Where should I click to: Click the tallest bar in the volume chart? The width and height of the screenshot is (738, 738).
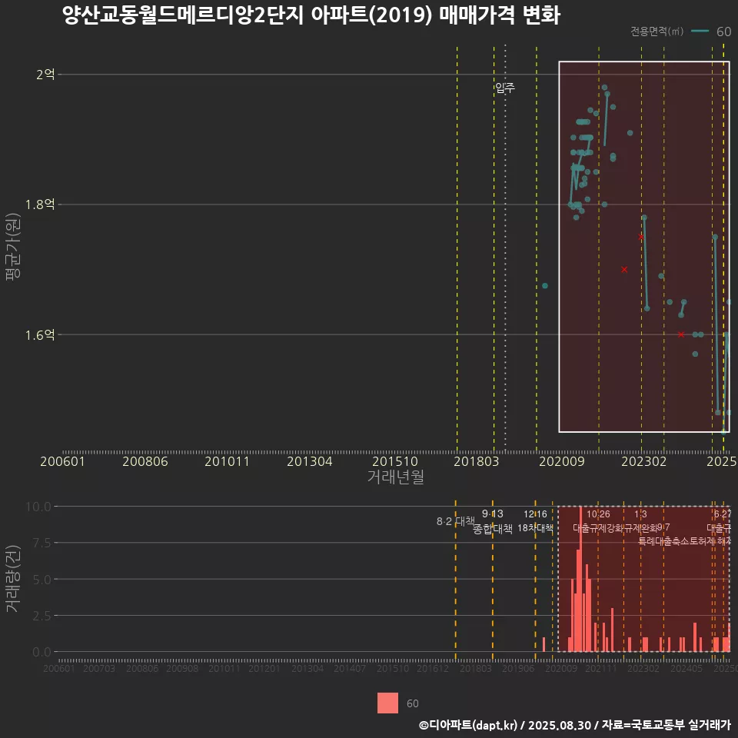pyautogui.click(x=581, y=579)
